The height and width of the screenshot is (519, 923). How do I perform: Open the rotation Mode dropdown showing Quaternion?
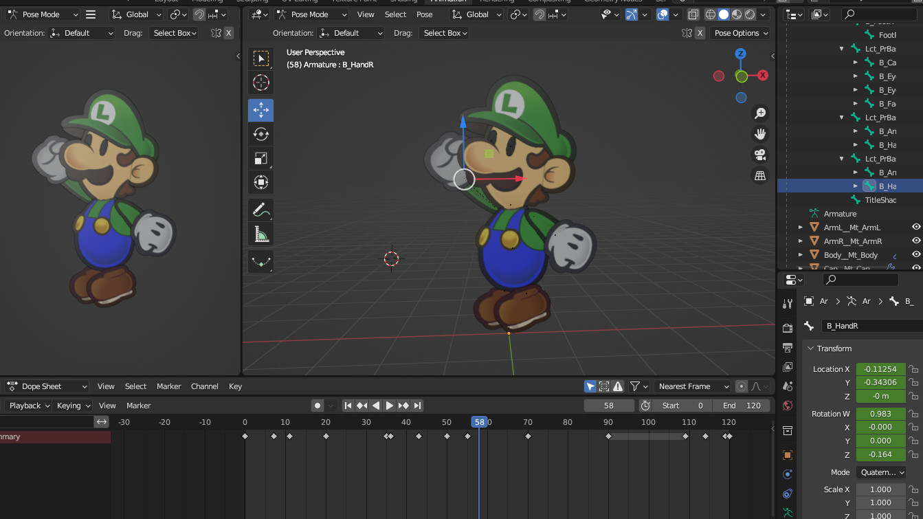tap(881, 472)
